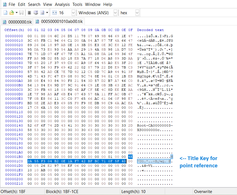Click the file icon on 00000000.tik tab
237x195 pixels.
coord(4,22)
